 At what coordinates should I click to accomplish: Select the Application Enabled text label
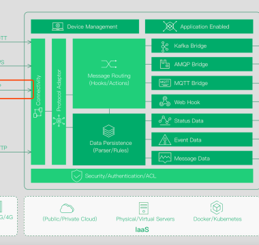pos(204,27)
